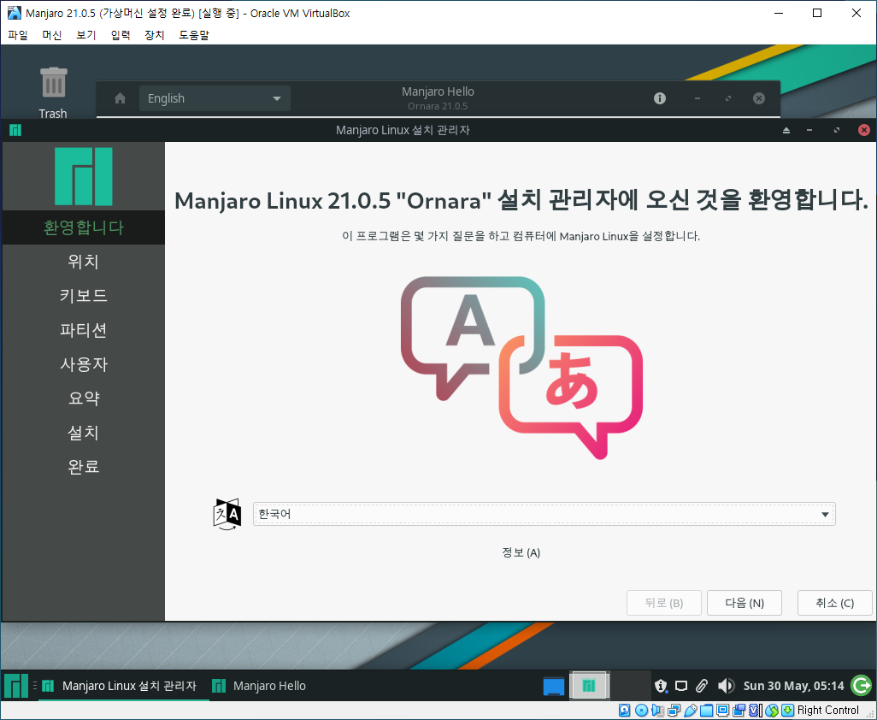Click the home icon in Manjaro Hello

pos(120,98)
